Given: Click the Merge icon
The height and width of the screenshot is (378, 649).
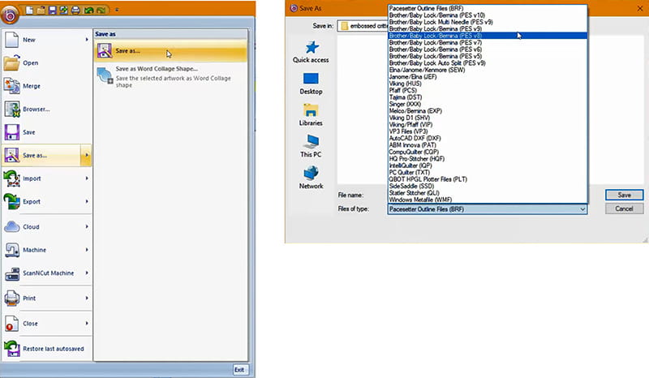Looking at the screenshot, I should tap(12, 86).
